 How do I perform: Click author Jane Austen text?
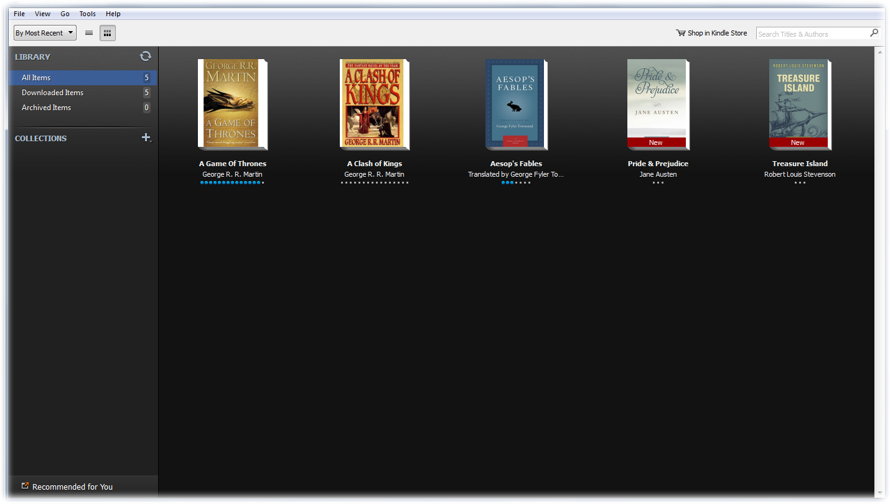(658, 174)
